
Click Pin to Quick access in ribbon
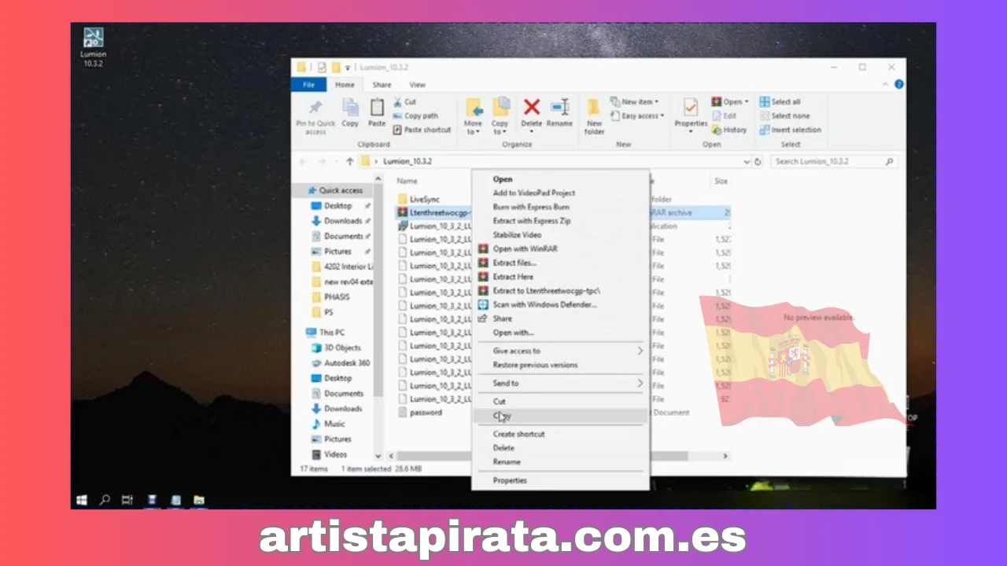[x=315, y=116]
